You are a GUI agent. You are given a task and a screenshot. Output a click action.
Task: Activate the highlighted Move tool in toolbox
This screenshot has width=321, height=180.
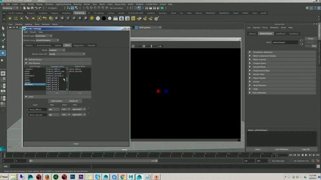tap(3, 53)
